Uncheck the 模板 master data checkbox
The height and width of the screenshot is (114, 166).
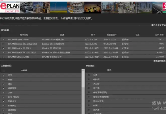[3, 80]
